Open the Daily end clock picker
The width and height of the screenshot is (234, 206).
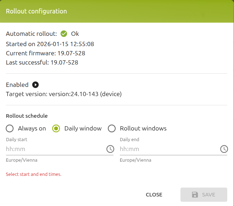coord(224,149)
